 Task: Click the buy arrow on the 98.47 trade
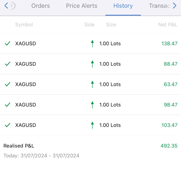click(x=92, y=105)
